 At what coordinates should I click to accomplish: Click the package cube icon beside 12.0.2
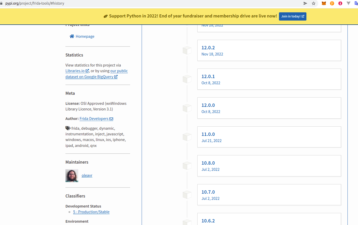(x=187, y=50)
